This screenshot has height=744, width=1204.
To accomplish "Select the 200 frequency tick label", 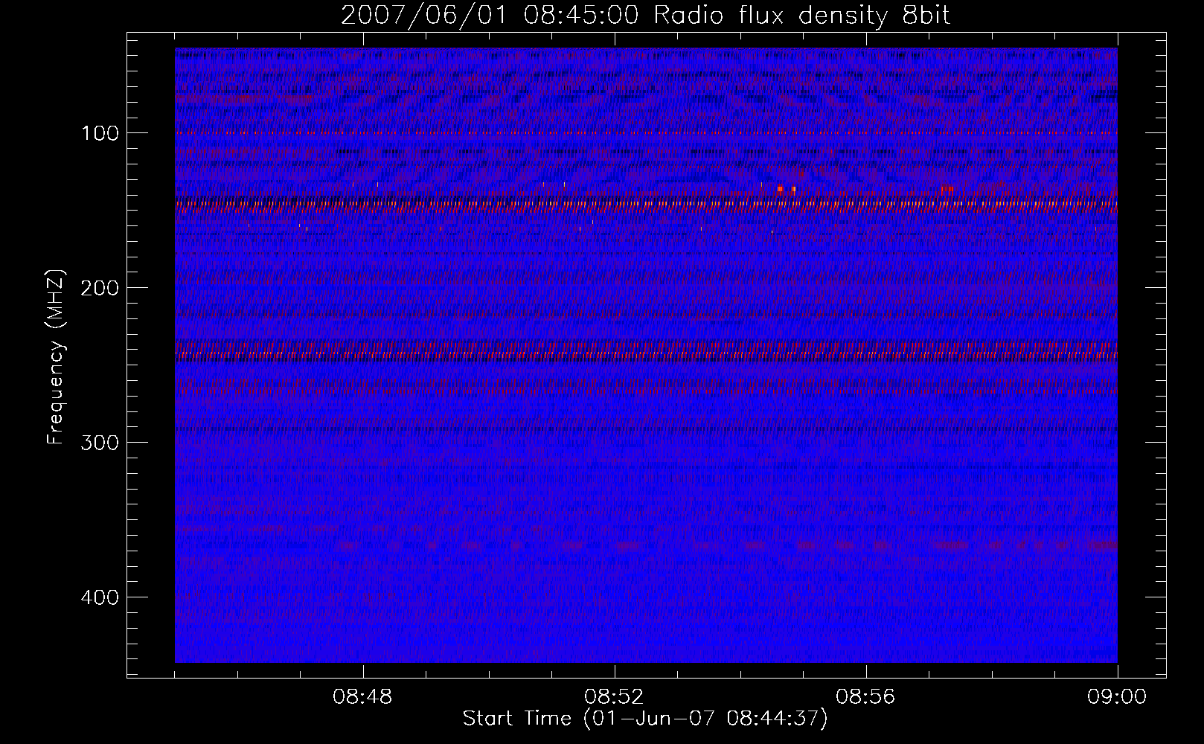I will tap(99, 288).
